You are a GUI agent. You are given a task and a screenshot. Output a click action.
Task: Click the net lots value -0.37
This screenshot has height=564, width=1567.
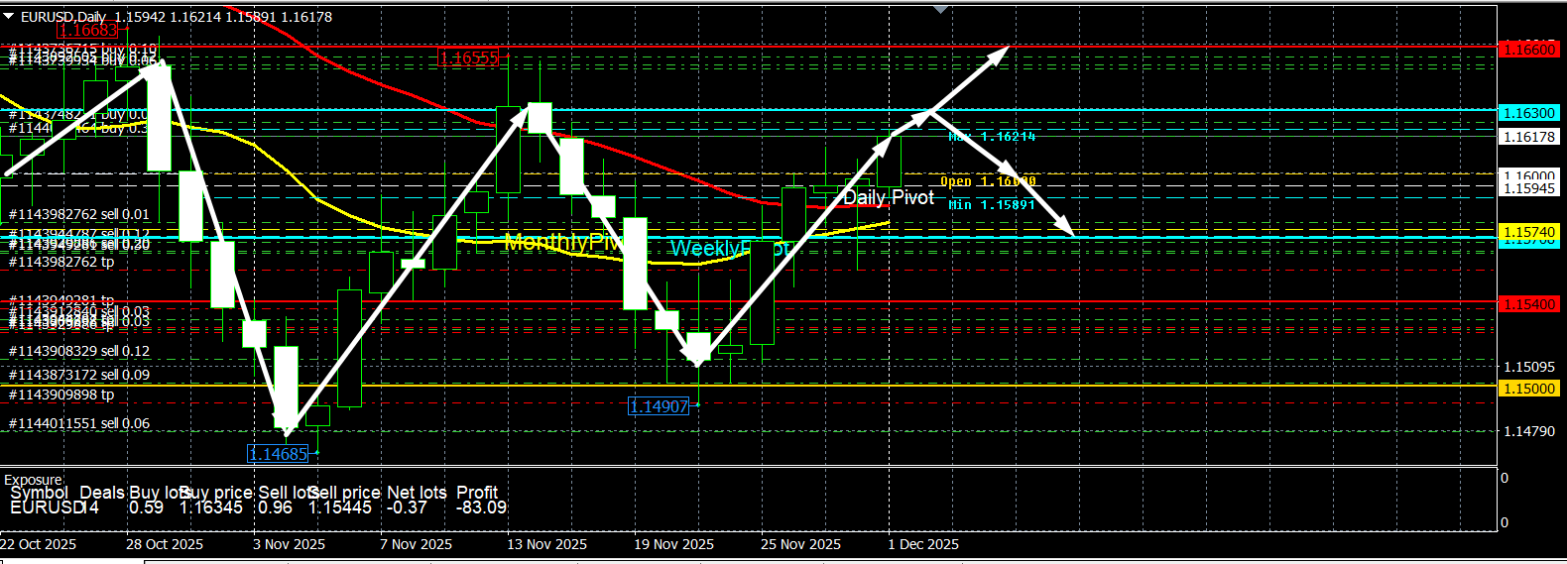(x=407, y=508)
